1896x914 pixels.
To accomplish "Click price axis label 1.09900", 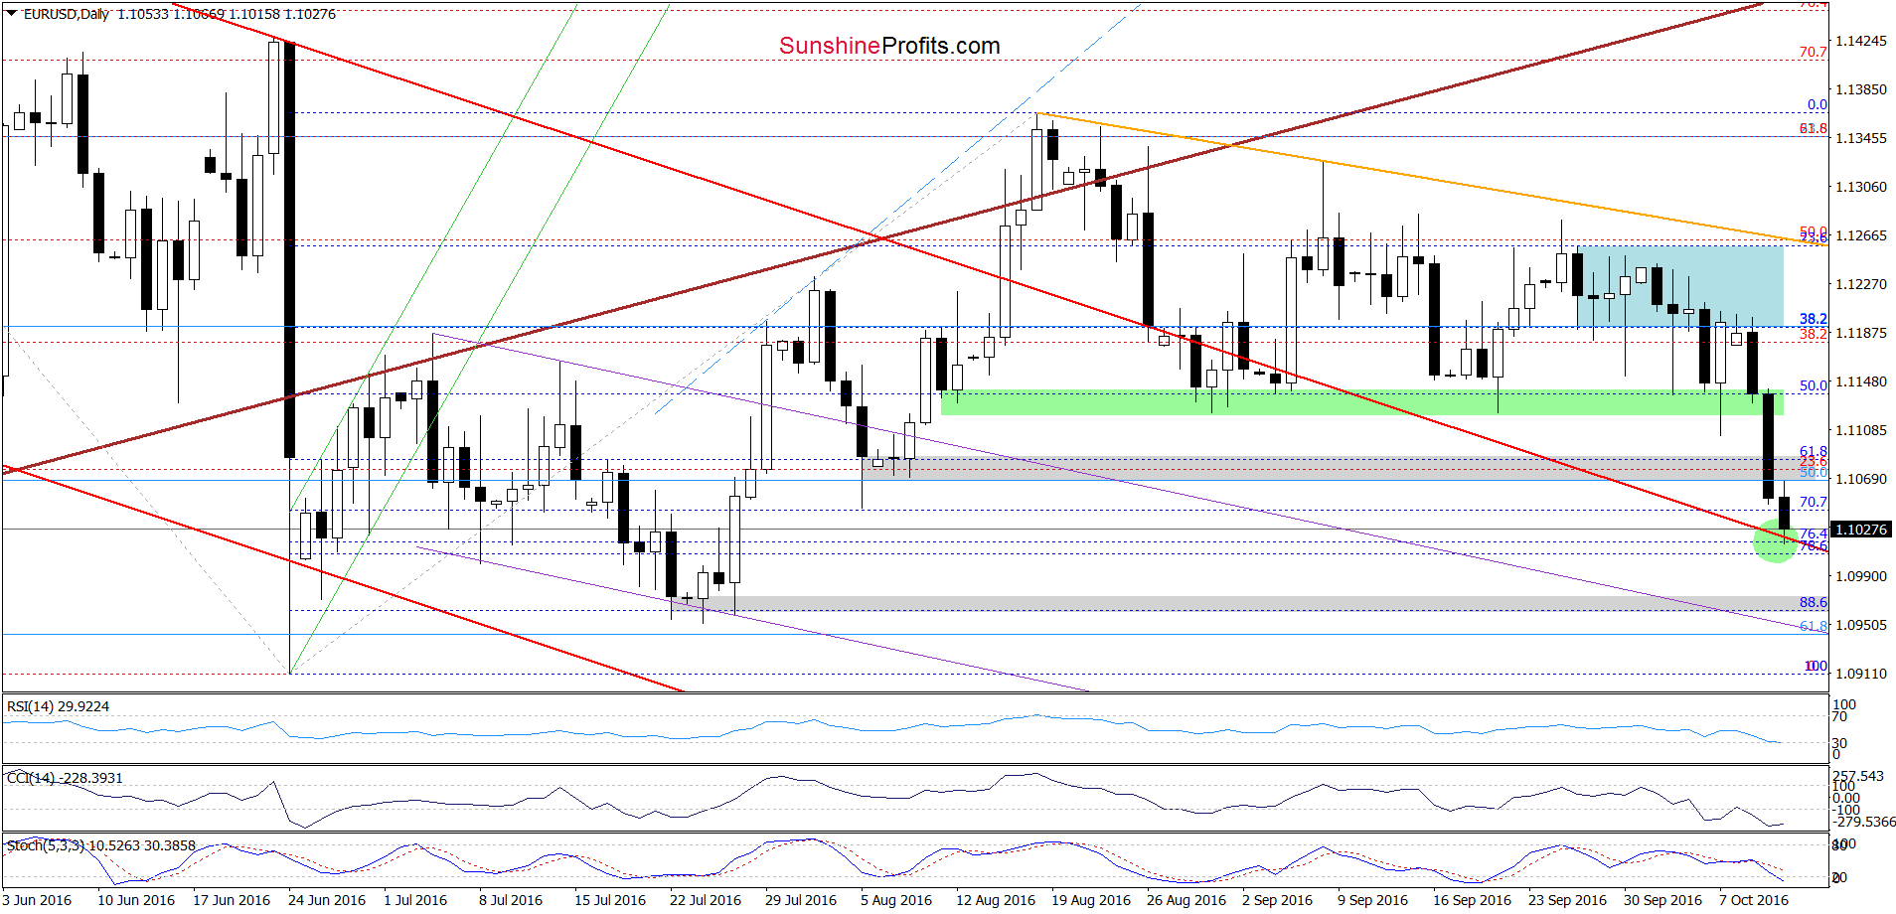I will (1860, 576).
